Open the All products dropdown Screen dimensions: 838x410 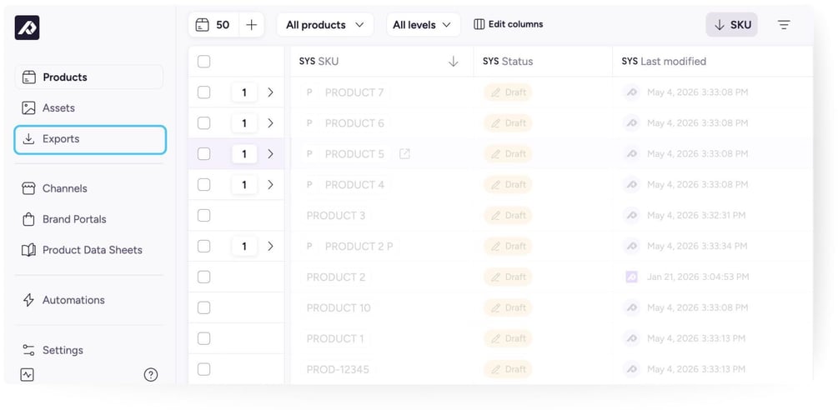click(325, 24)
